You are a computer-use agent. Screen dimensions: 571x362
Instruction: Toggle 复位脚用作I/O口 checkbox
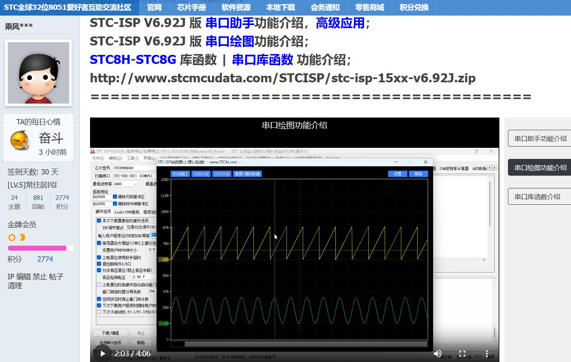(99, 264)
